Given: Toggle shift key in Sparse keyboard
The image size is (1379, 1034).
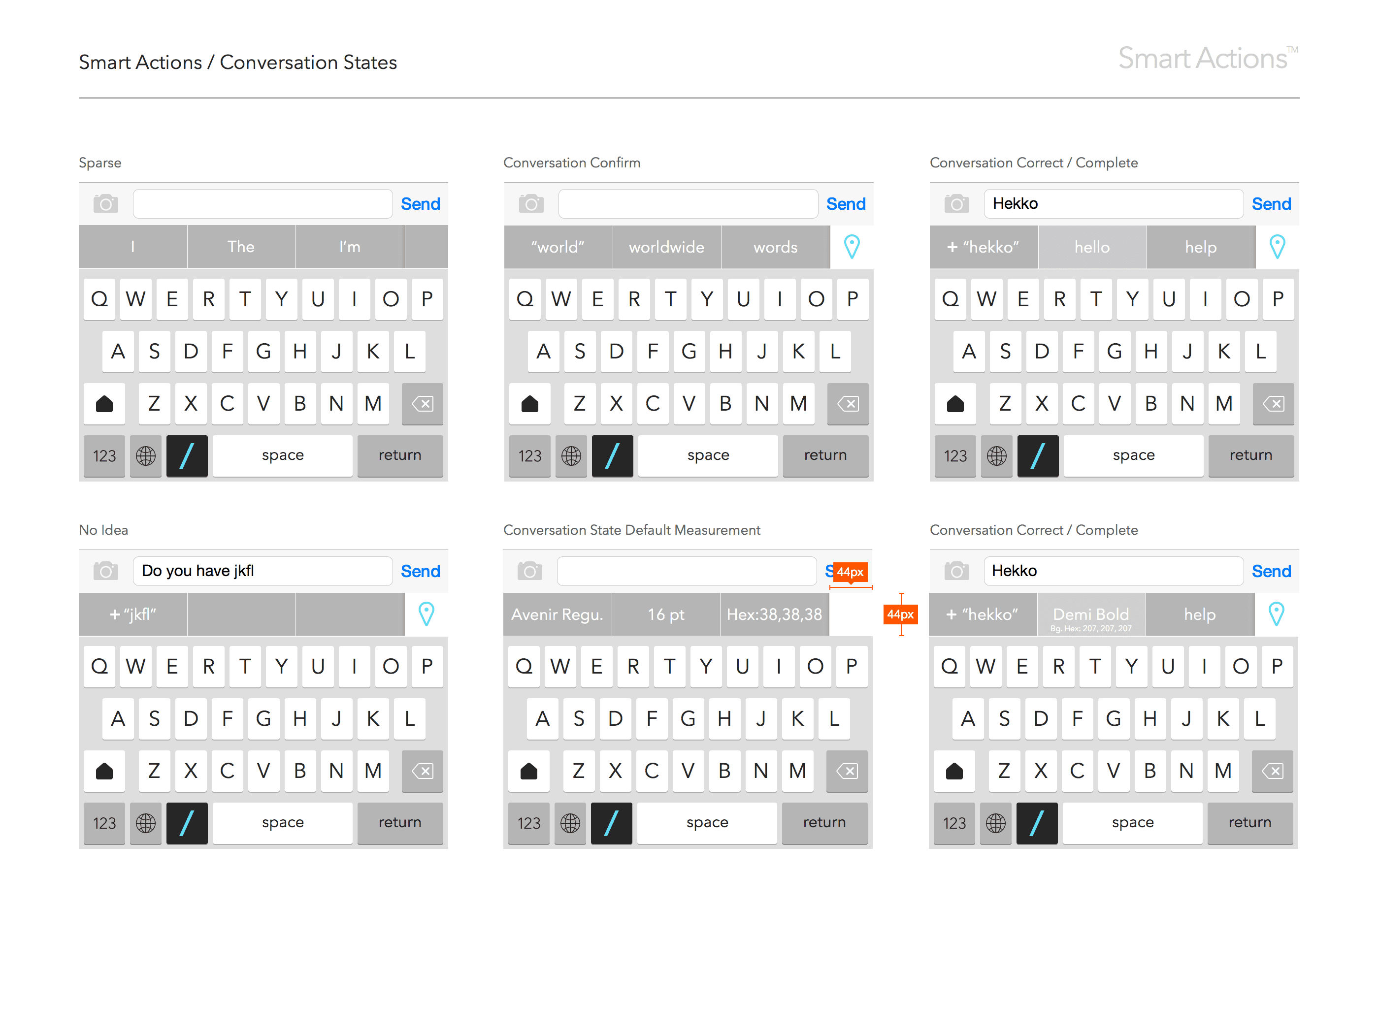Looking at the screenshot, I should [104, 404].
